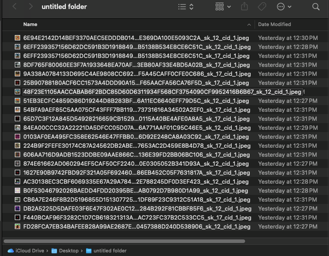Click thumbnail icon of 54BFA9AEF85C5AA0 file
The width and height of the screenshot is (329, 256).
point(17,110)
